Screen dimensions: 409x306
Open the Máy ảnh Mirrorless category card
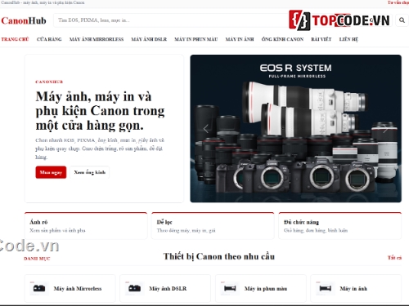(x=70, y=288)
